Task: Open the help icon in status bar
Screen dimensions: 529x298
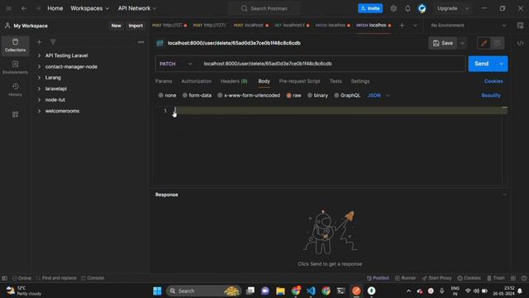Action: [524, 278]
